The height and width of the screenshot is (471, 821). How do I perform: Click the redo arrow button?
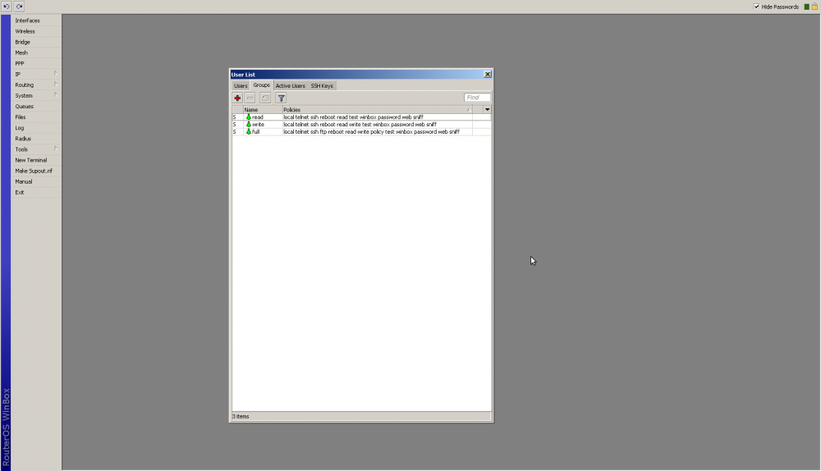(19, 7)
